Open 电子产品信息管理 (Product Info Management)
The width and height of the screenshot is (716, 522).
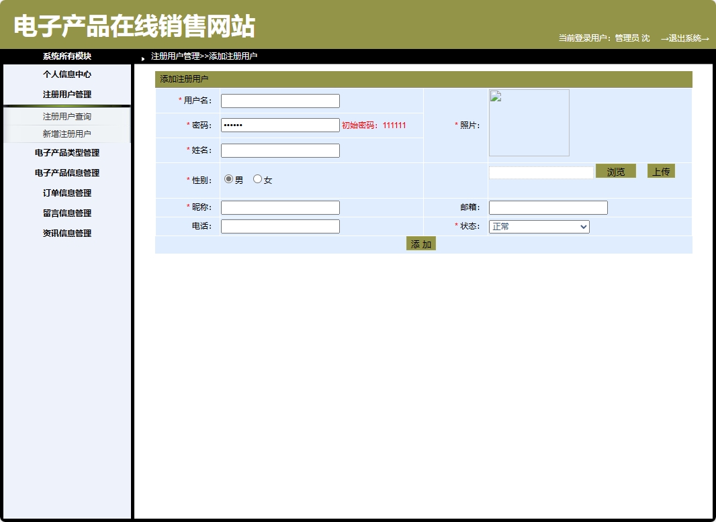click(x=66, y=172)
